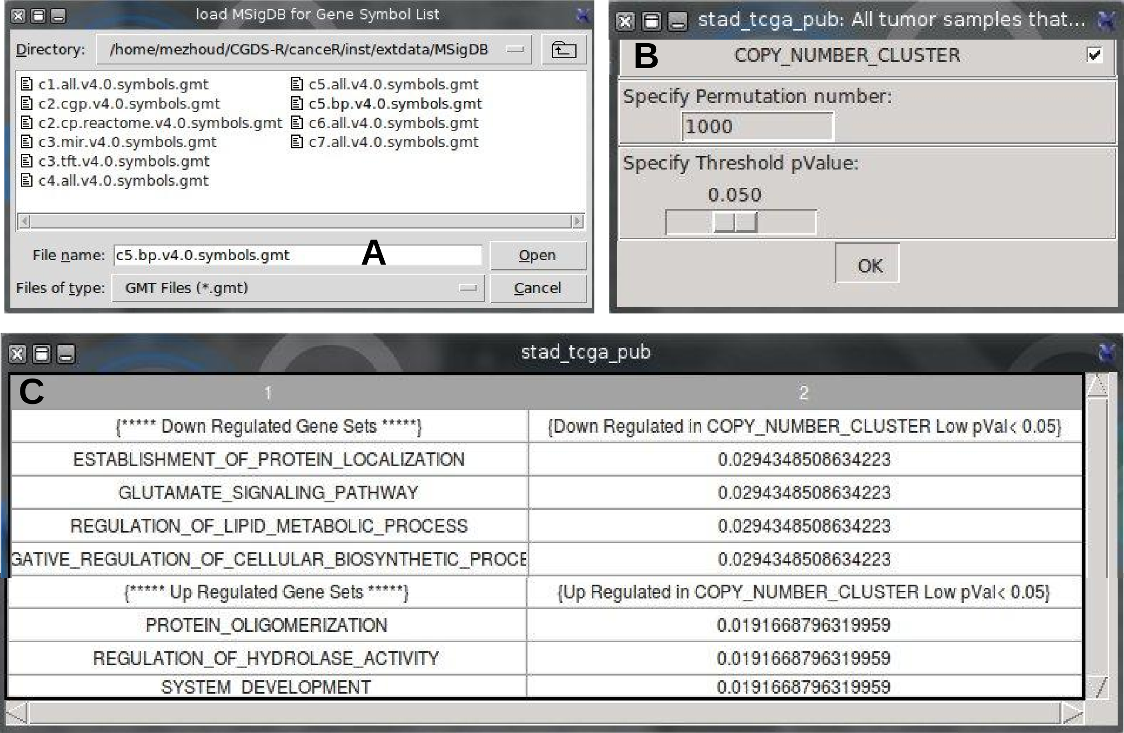Click the Threshold pValue slider handle
The width and height of the screenshot is (1124, 733).
click(735, 222)
